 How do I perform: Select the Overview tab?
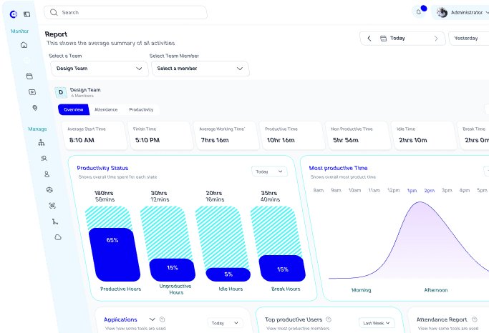coord(74,109)
